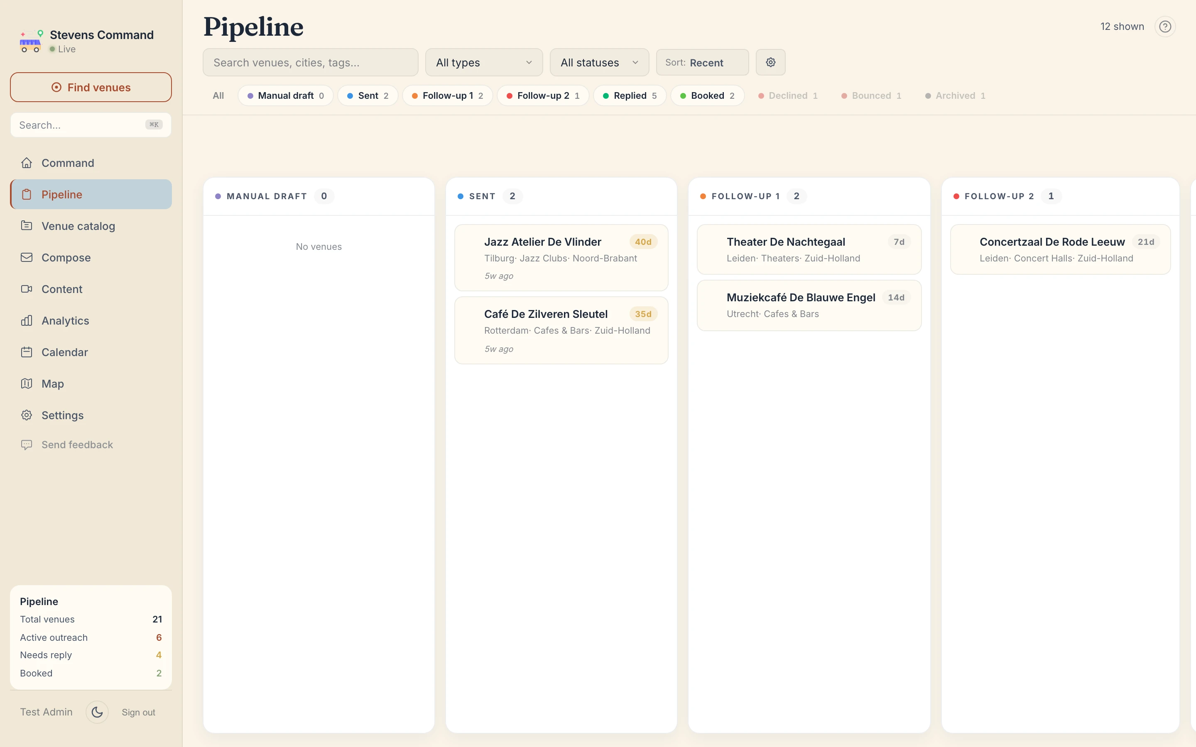
Task: Click the Sign out link
Action: point(138,712)
